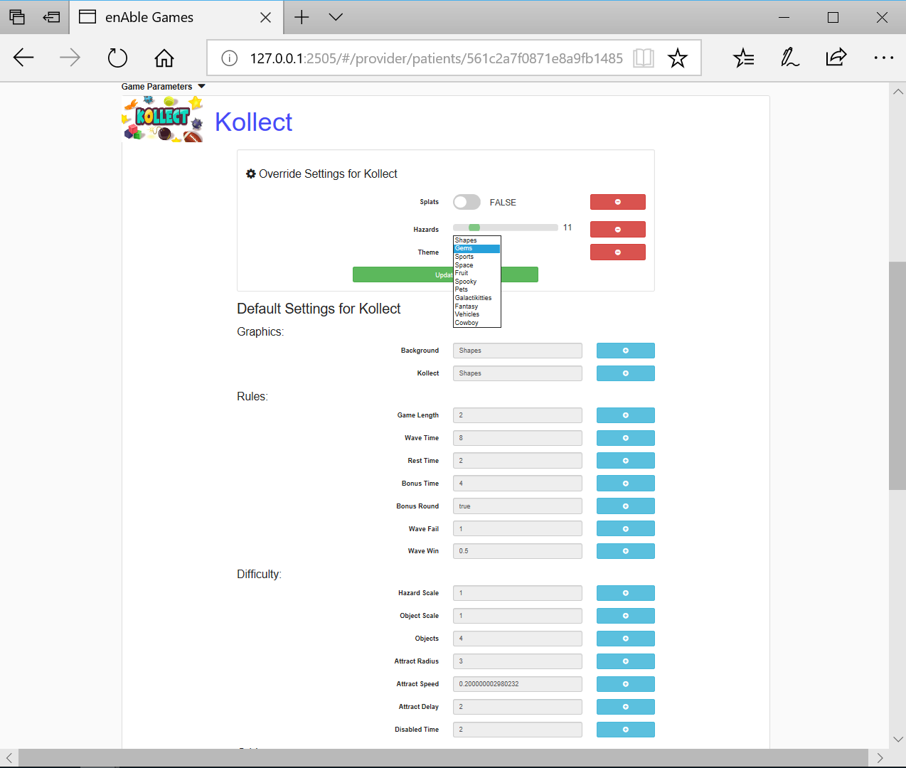Open the web notes pen tool
This screenshot has width=906, height=768.
[x=790, y=58]
